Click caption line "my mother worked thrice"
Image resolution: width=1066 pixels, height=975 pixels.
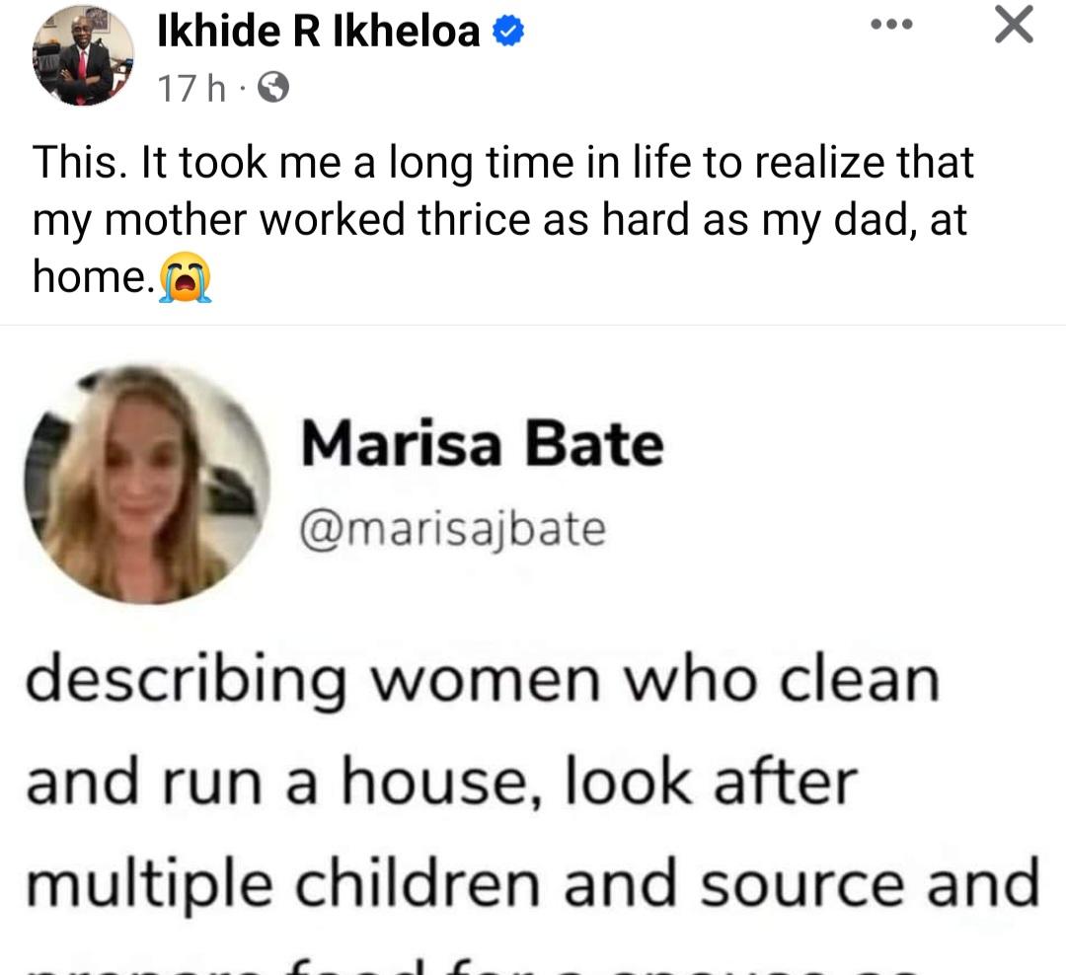[499, 221]
